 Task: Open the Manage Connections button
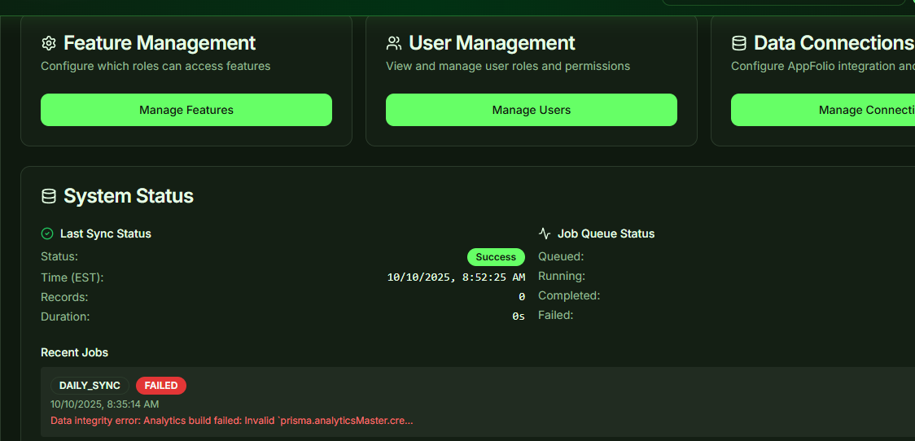822,110
